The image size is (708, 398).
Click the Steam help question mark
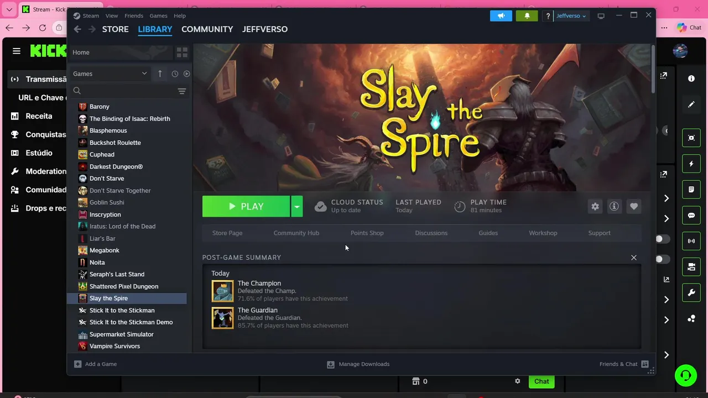click(x=547, y=16)
